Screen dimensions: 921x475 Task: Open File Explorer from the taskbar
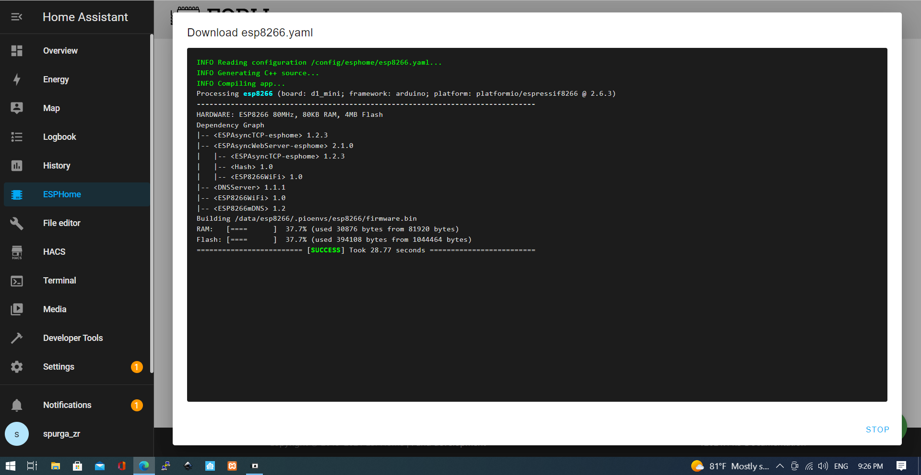(x=56, y=466)
